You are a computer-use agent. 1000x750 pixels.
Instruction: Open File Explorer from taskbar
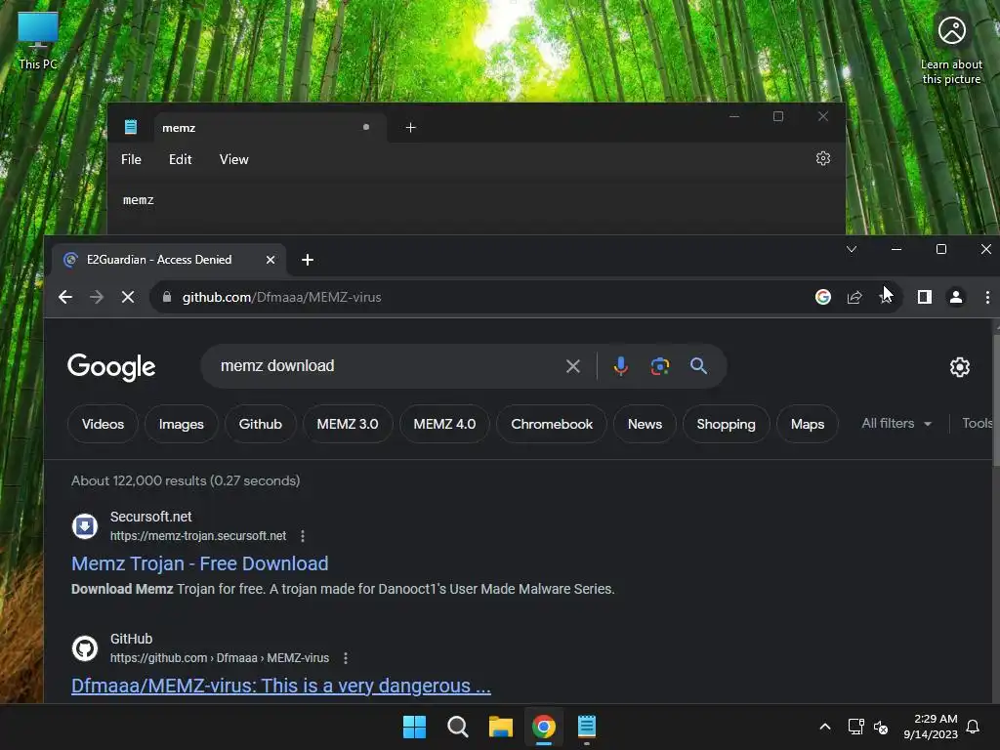coord(501,727)
